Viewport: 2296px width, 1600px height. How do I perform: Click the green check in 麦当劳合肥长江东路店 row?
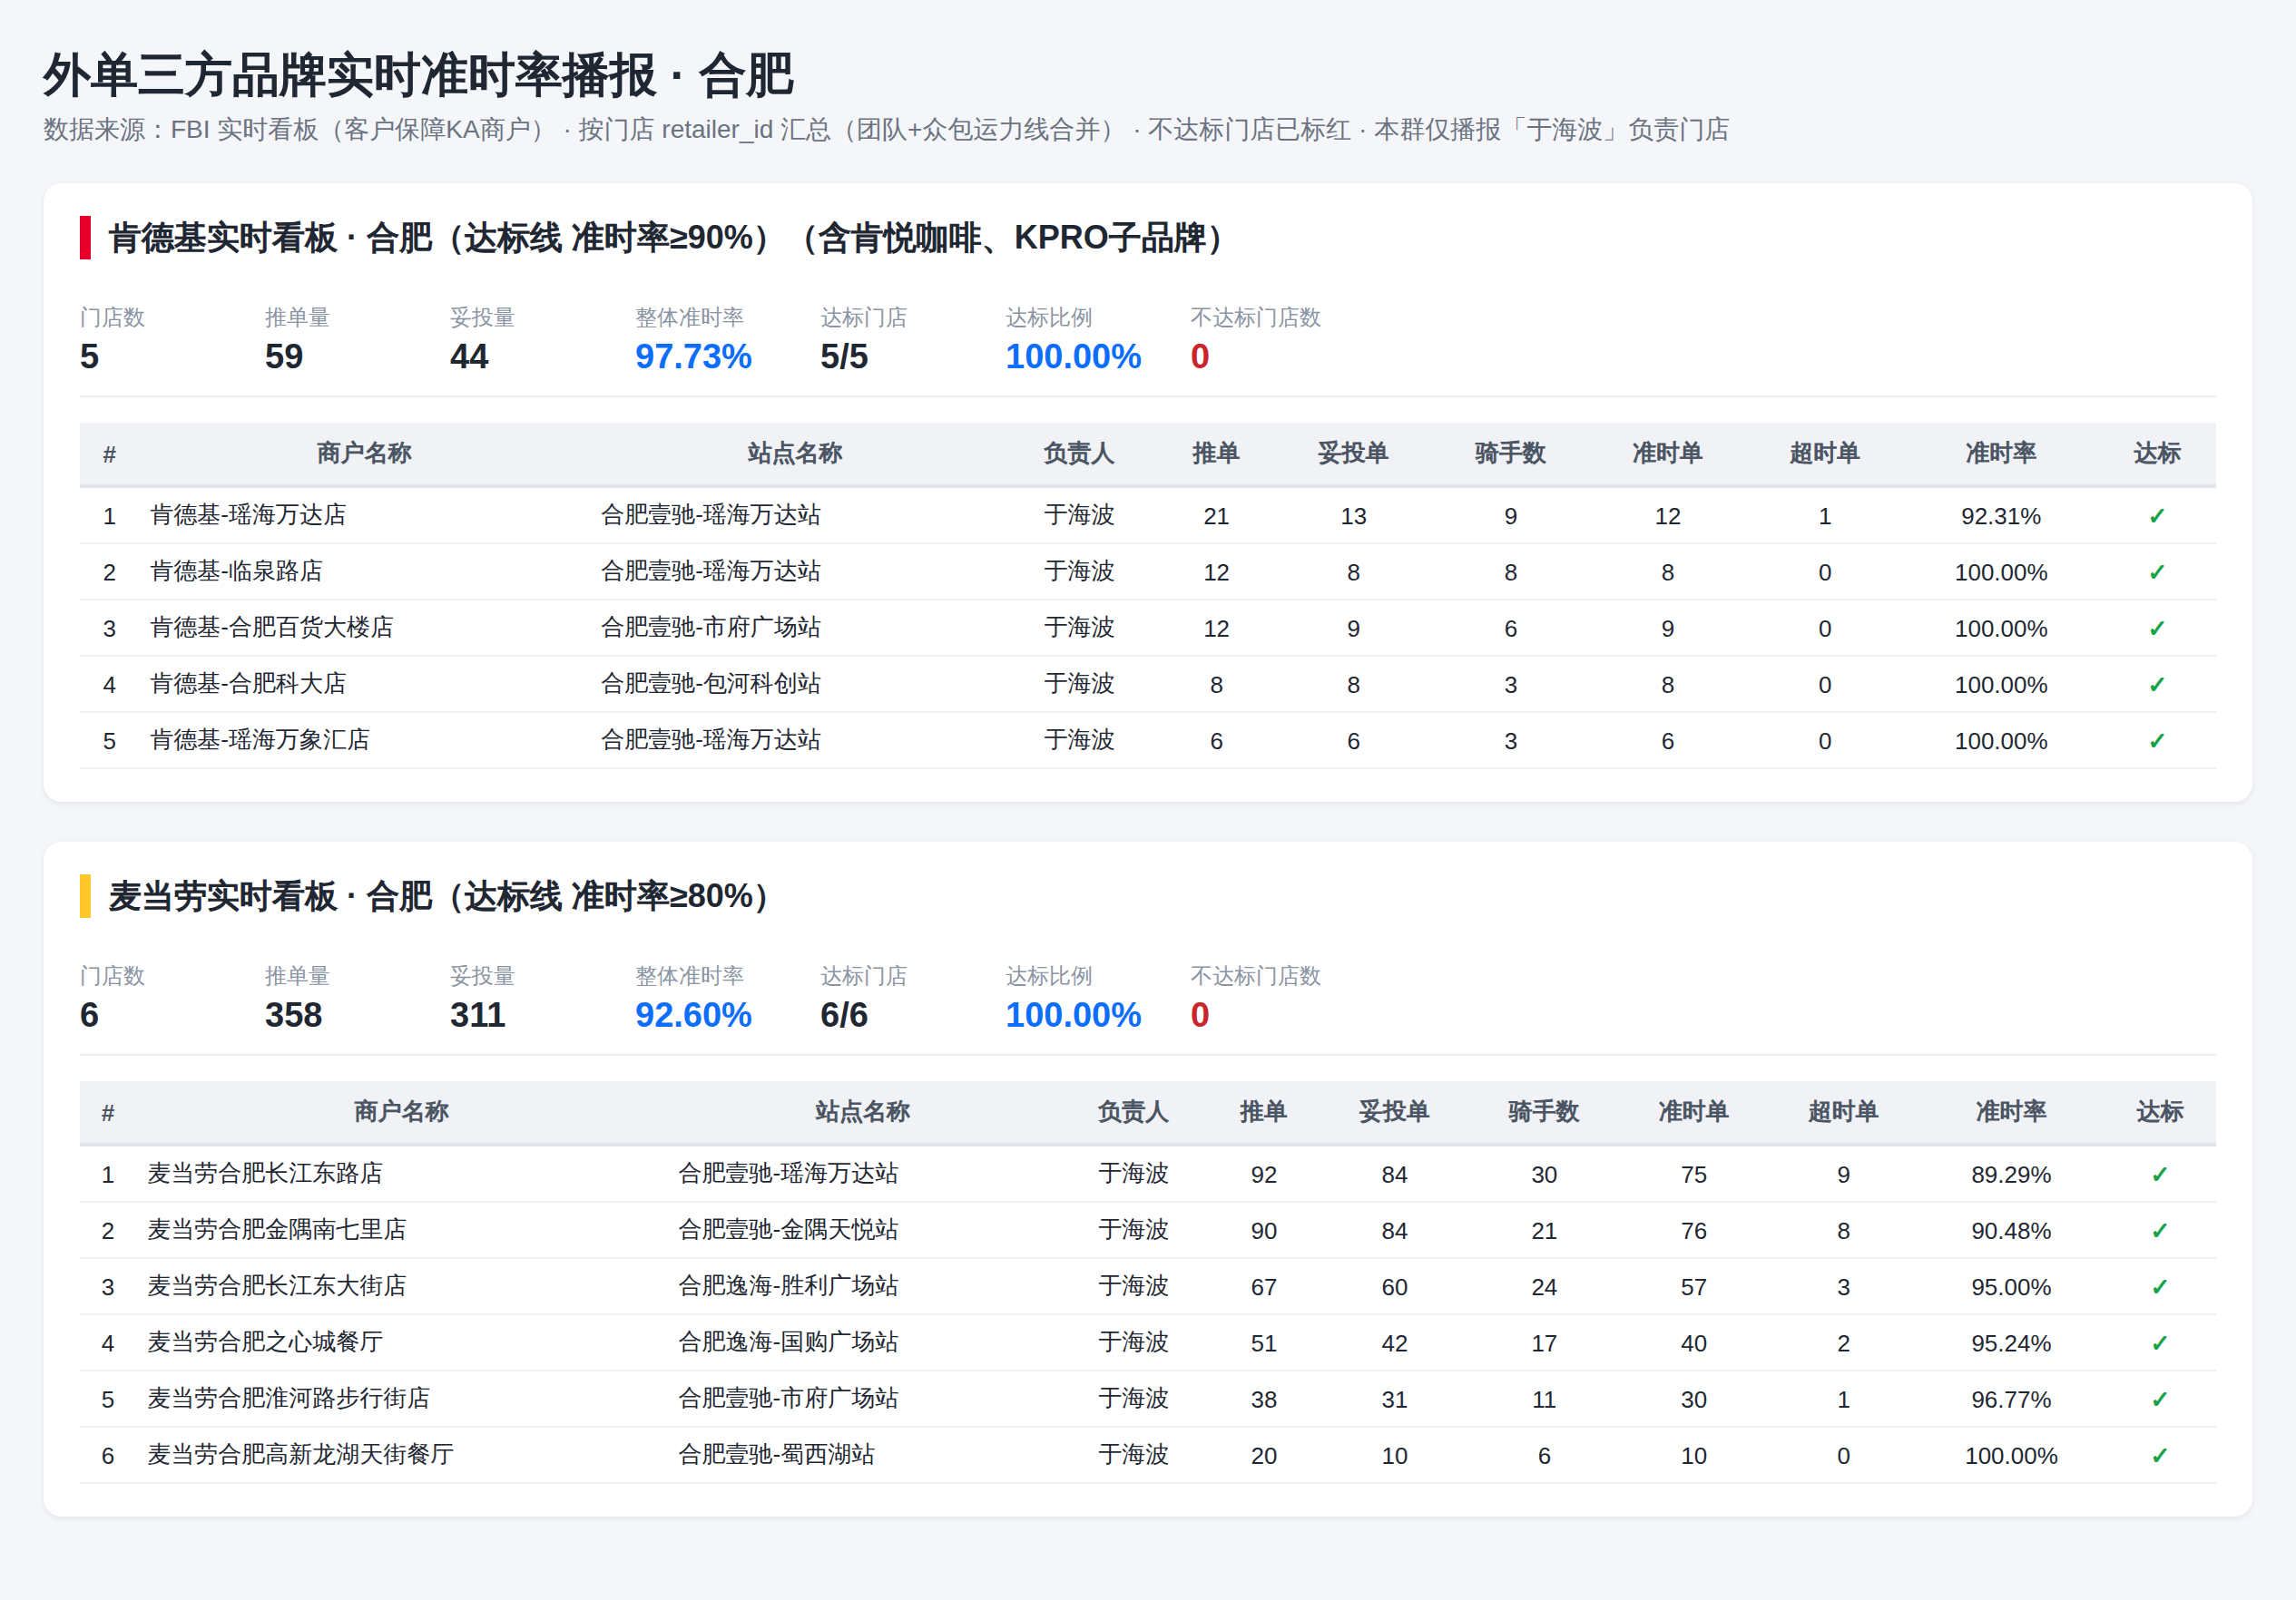pyautogui.click(x=2160, y=1175)
